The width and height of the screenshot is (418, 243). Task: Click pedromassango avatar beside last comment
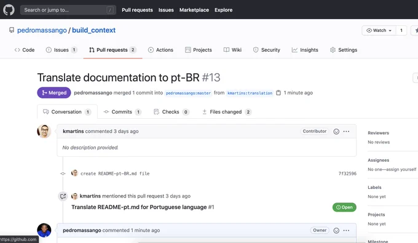[x=44, y=230]
